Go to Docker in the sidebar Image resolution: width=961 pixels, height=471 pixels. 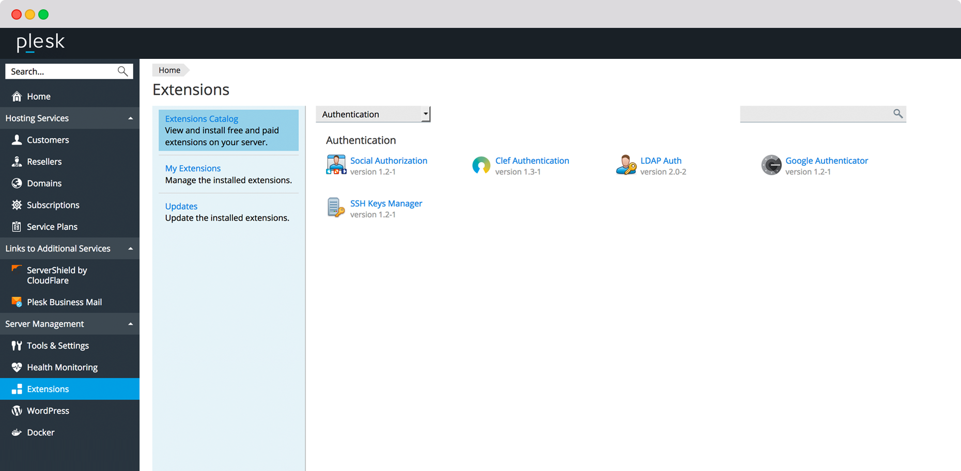coord(40,432)
